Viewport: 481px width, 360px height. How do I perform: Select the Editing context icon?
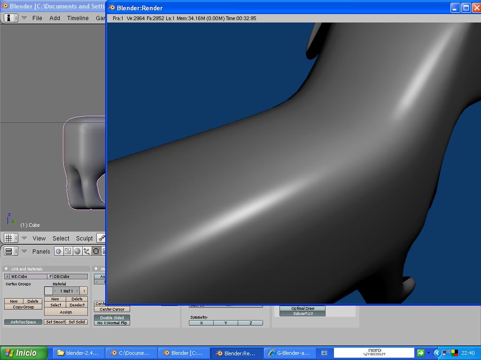[x=96, y=251]
